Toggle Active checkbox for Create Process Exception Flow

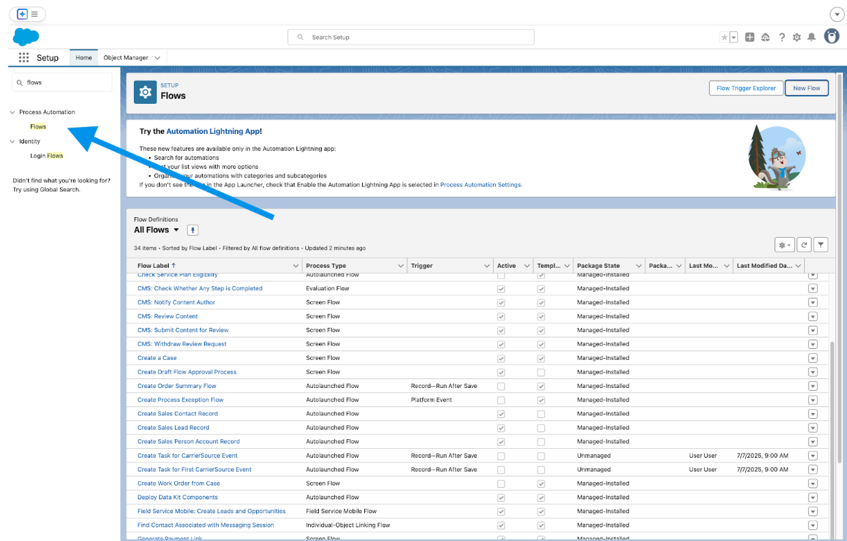click(x=501, y=400)
